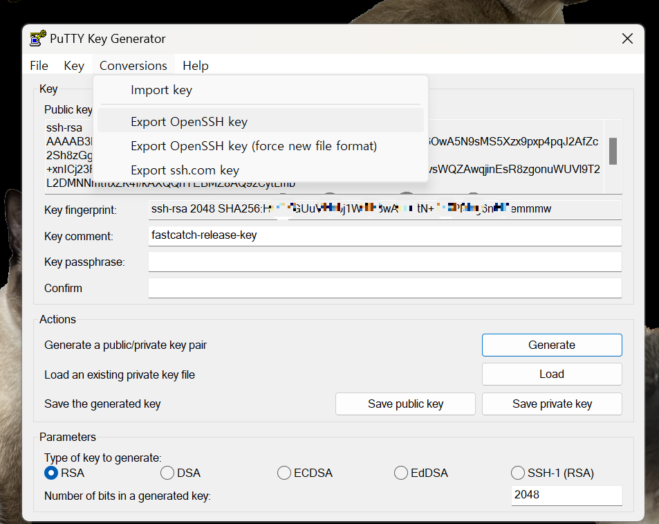The image size is (659, 524).
Task: Click 'Load an existing private key file' text
Action: pyautogui.click(x=120, y=374)
